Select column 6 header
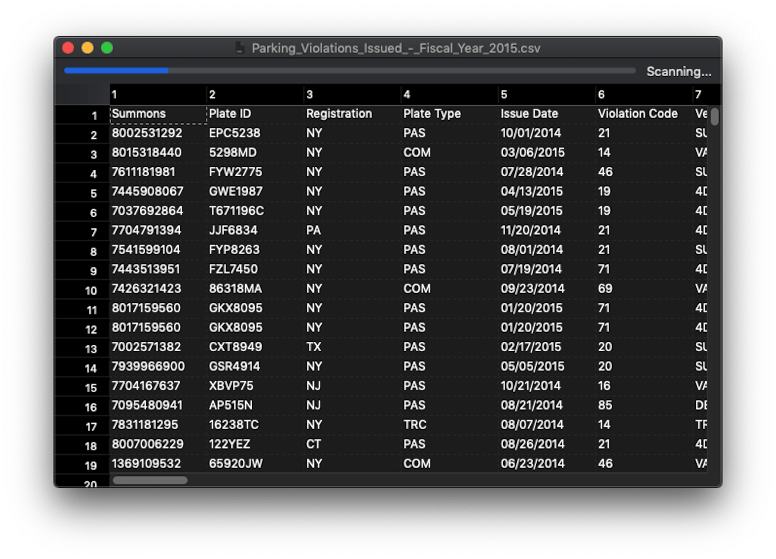 point(643,94)
